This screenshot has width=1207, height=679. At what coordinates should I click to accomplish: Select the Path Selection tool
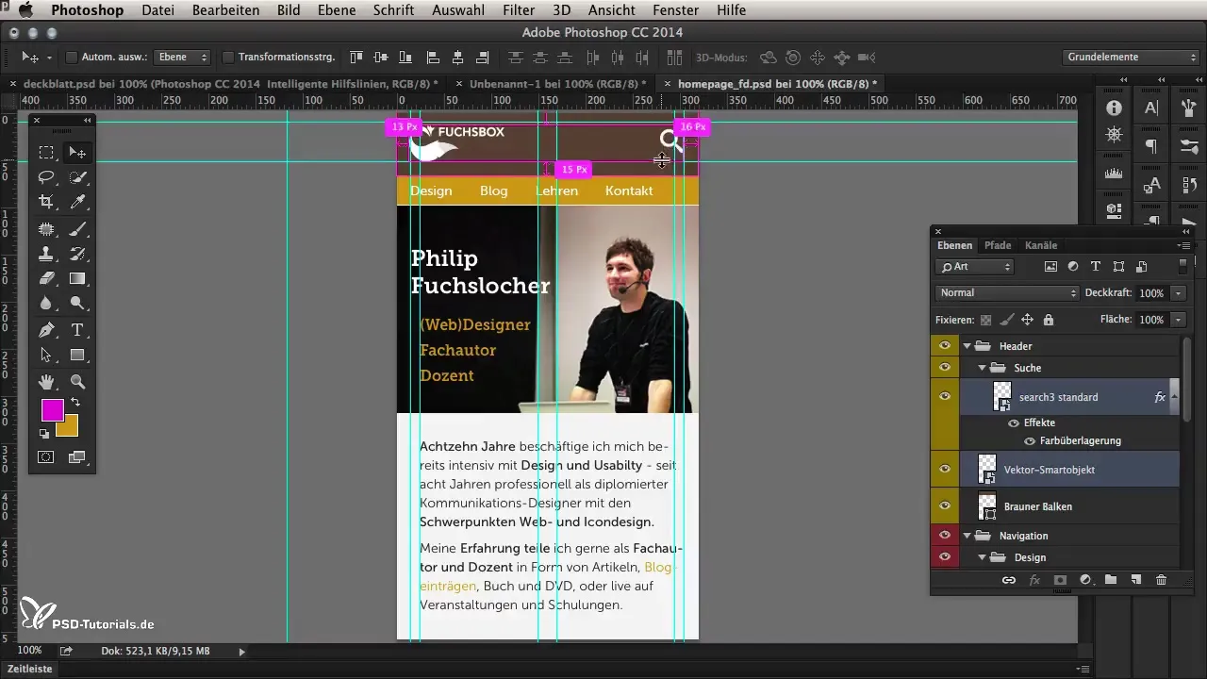point(45,356)
